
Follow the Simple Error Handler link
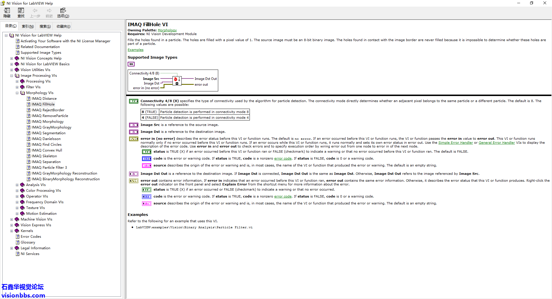click(x=455, y=143)
